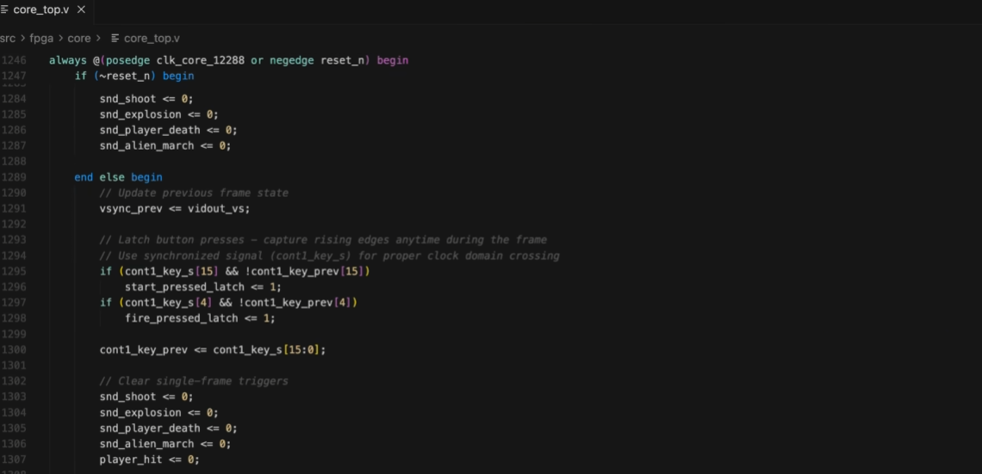Click the sticky 'if (~reset_n) begin' line
This screenshot has height=474, width=982.
(134, 76)
